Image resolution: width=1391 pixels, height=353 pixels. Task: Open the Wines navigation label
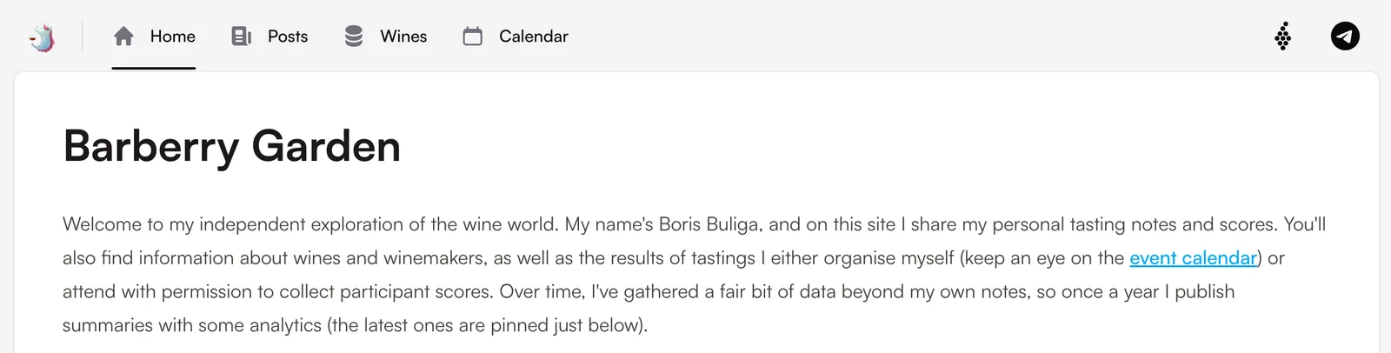click(x=403, y=37)
